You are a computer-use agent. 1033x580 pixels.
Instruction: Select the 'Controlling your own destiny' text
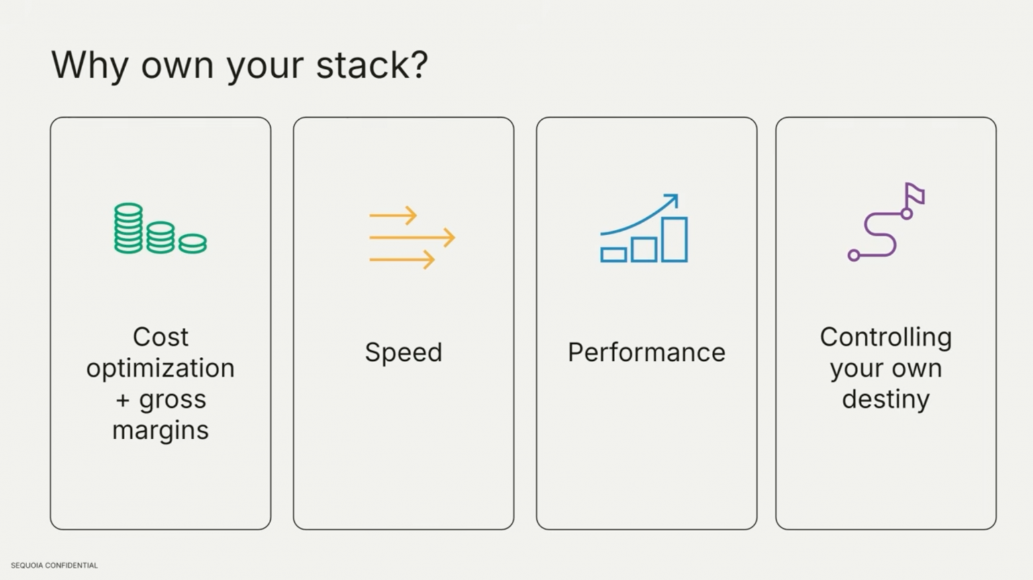point(886,368)
